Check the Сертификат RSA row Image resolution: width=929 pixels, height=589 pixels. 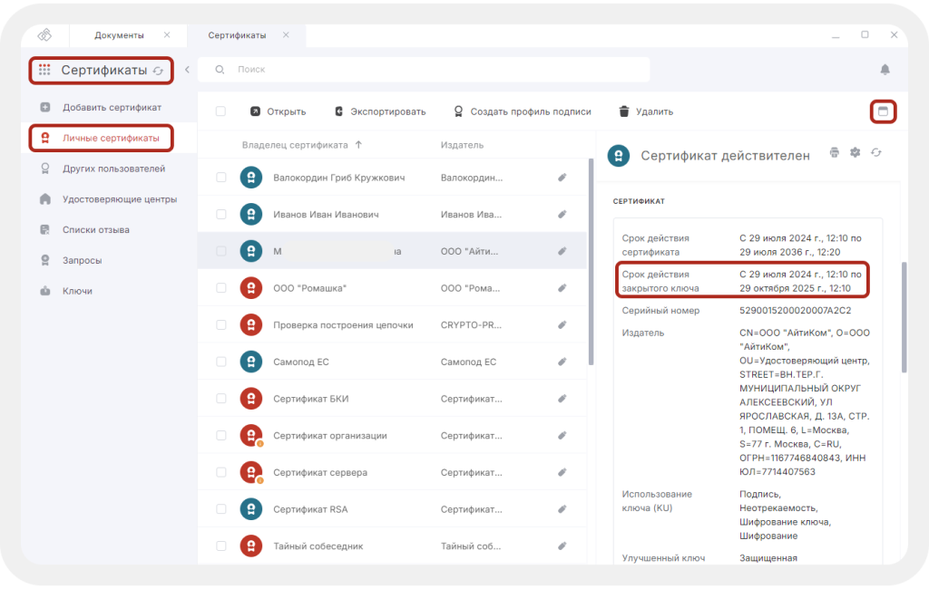coord(221,509)
